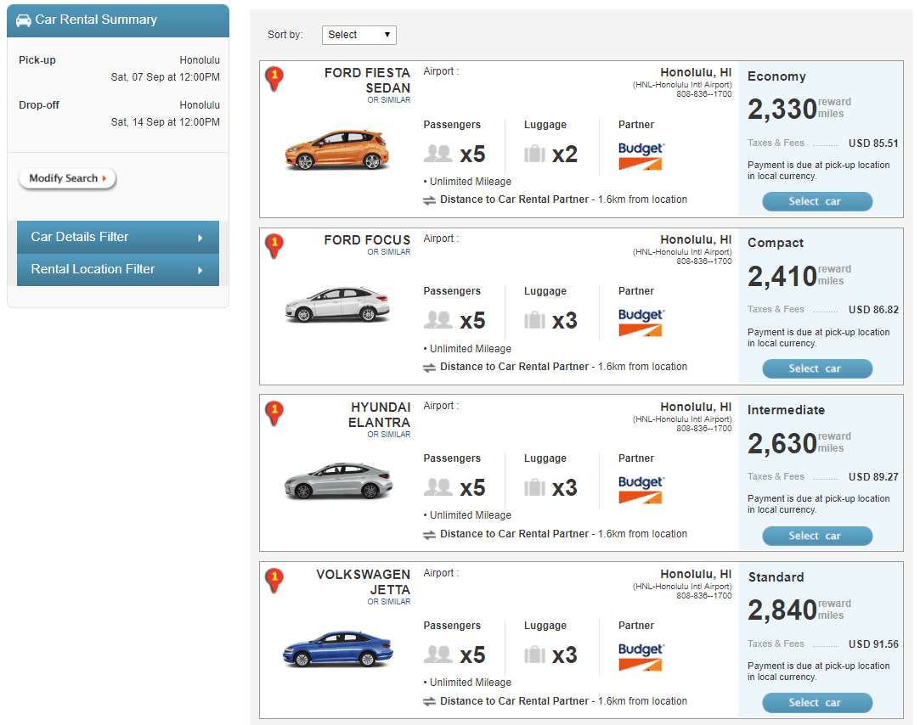
Task: Select car for the Economy Ford Fiesta
Action: pyautogui.click(x=816, y=201)
